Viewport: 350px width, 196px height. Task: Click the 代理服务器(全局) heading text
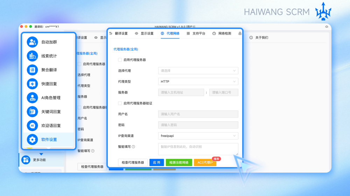click(x=126, y=49)
